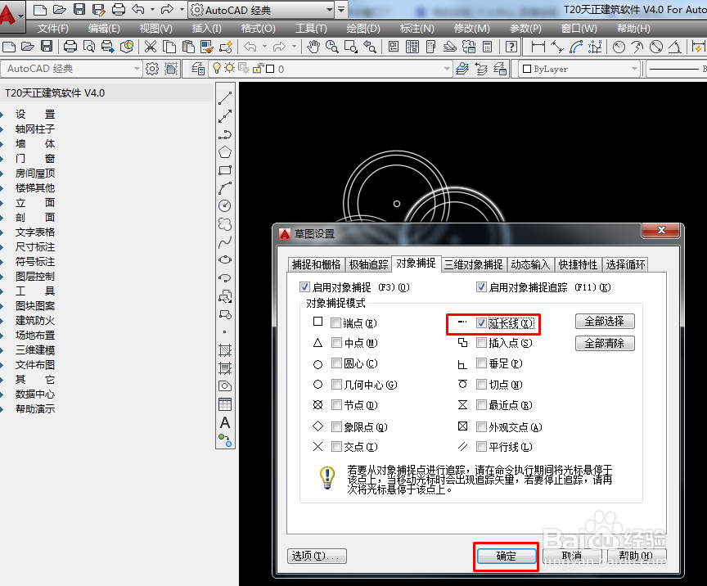
Task: Open the AutoCAD 经典 workspace dropdown in title bar
Action: 262,10
